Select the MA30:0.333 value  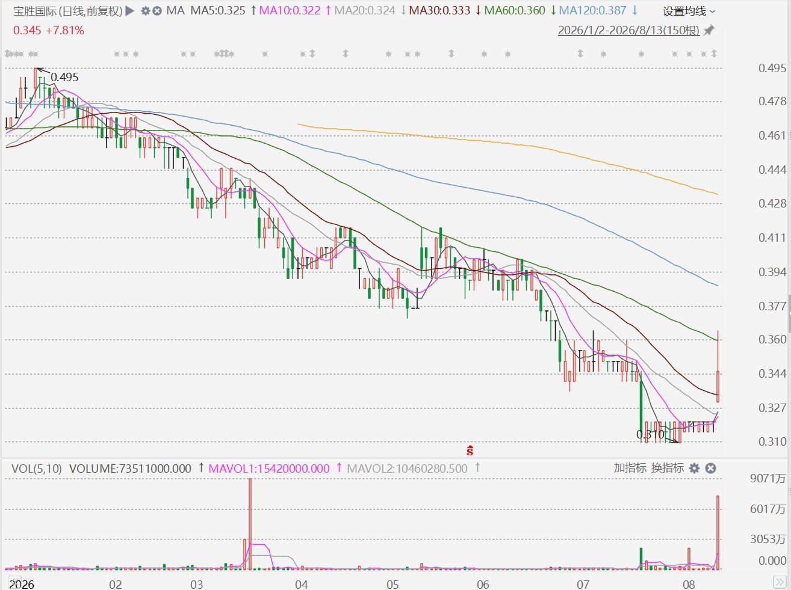(x=439, y=11)
